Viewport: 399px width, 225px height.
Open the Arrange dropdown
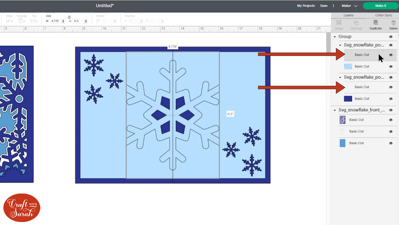point(21,21)
